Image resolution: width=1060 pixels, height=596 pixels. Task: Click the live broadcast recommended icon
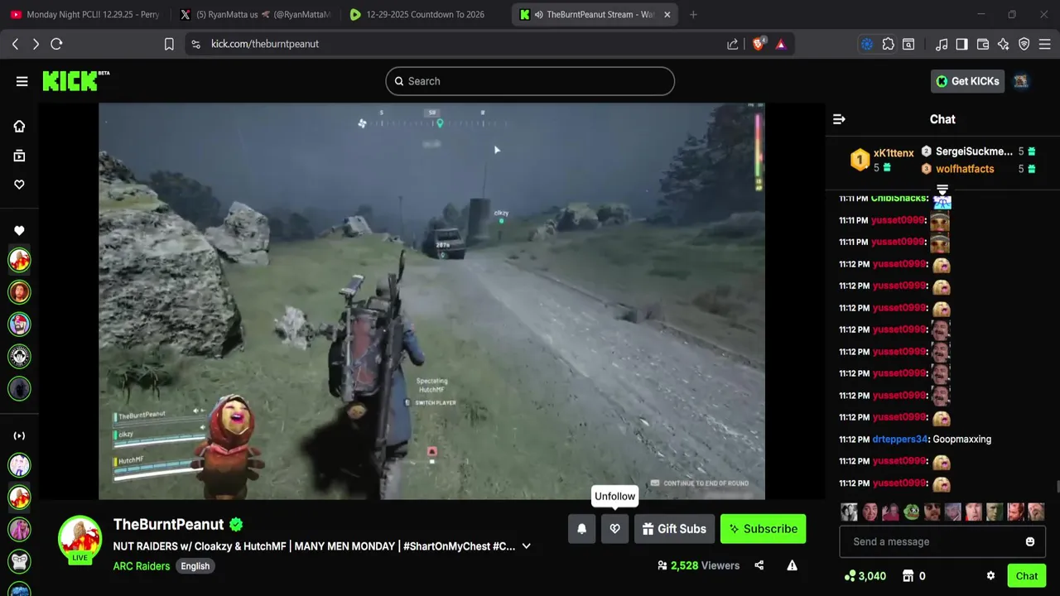(x=19, y=435)
